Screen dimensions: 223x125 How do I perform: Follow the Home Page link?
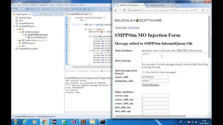[121, 27]
